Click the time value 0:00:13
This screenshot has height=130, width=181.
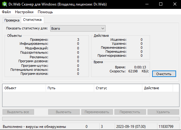[140, 67]
